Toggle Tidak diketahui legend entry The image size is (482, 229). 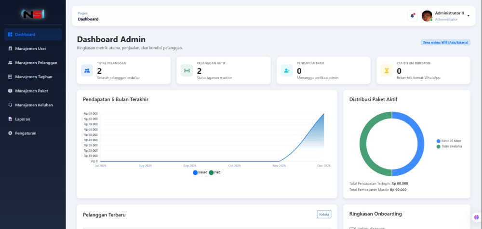pyautogui.click(x=449, y=146)
